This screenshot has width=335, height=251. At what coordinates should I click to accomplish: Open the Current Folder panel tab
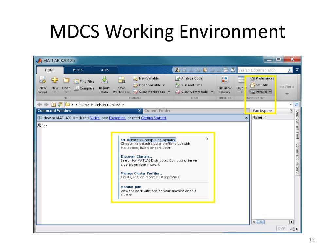click(x=157, y=111)
